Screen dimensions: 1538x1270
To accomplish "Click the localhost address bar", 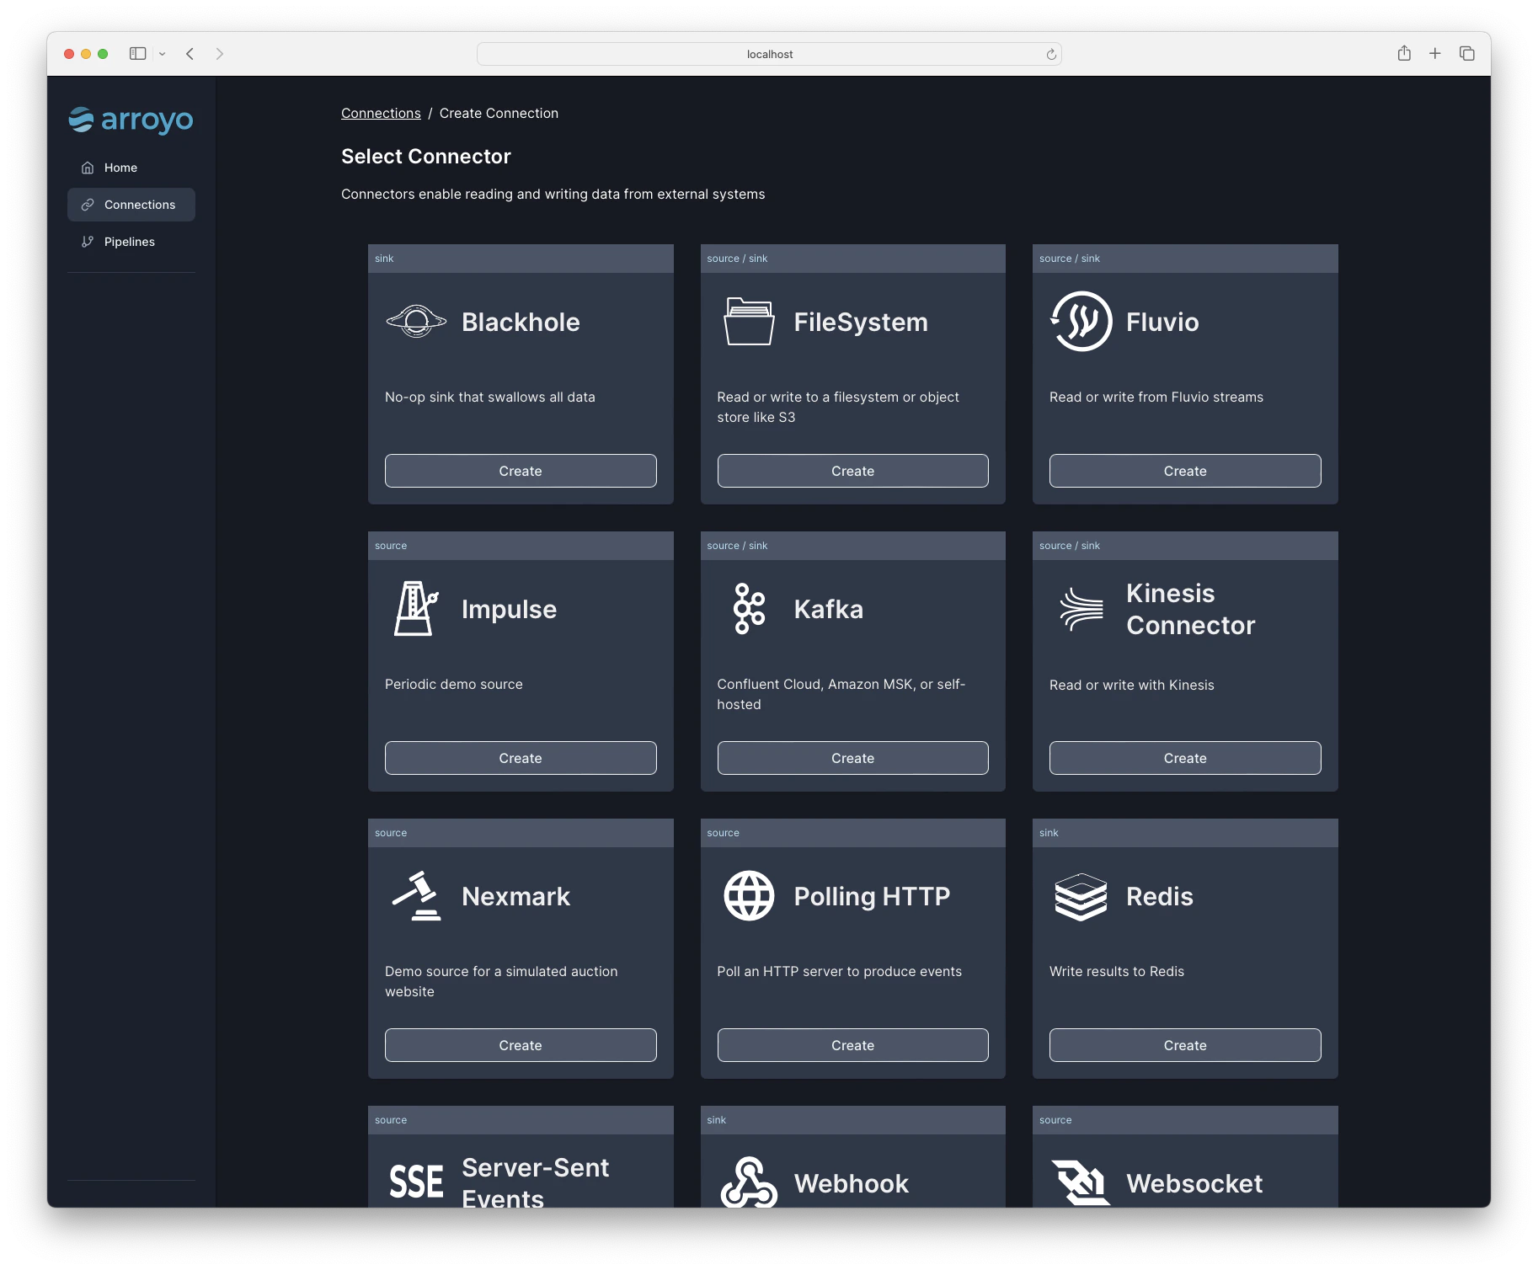I will click(767, 53).
